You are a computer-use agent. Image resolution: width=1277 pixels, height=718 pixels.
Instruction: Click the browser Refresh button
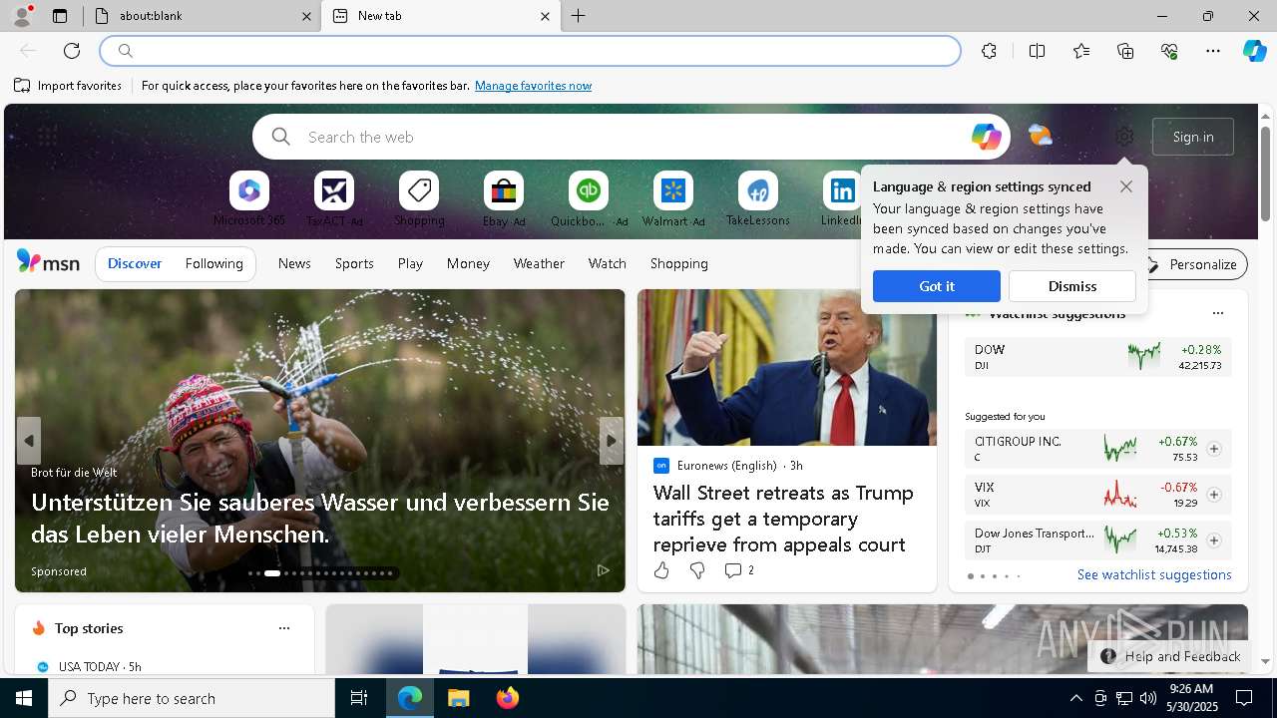72,51
